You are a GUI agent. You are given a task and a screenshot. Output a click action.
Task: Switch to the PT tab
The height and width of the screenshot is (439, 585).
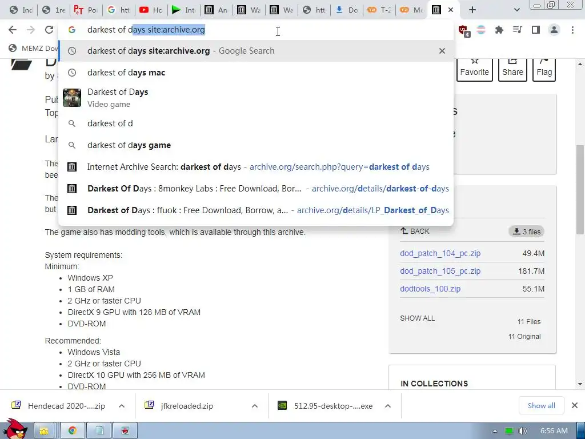click(86, 10)
